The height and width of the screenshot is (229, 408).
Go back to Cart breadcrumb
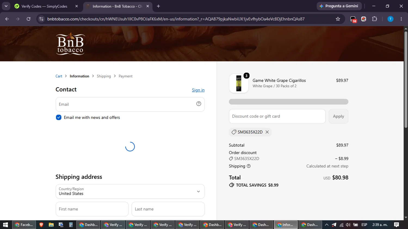[59, 76]
